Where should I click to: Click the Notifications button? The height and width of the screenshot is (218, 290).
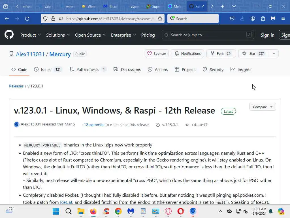[187, 54]
